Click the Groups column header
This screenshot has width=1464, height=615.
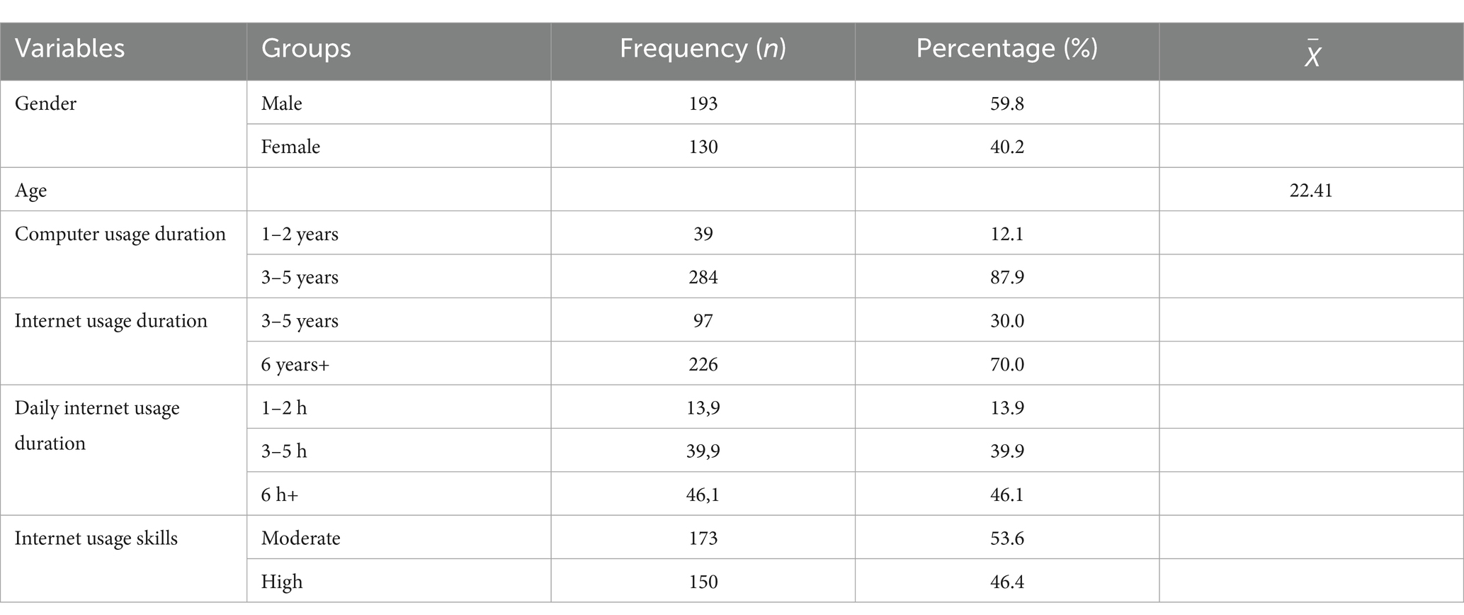(306, 49)
